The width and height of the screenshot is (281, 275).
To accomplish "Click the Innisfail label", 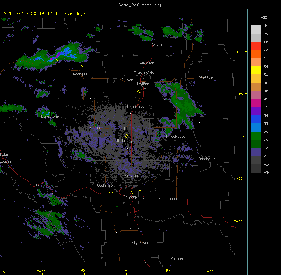I will (x=135, y=106).
